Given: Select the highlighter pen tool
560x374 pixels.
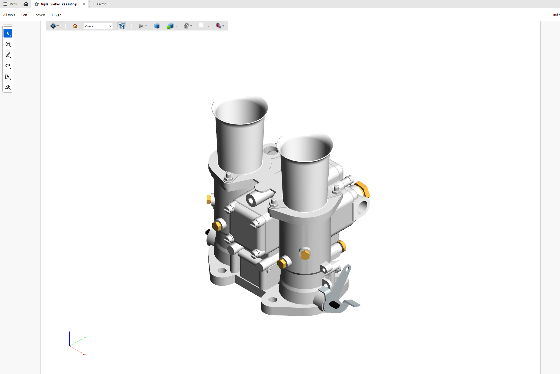Looking at the screenshot, I should click(x=8, y=55).
